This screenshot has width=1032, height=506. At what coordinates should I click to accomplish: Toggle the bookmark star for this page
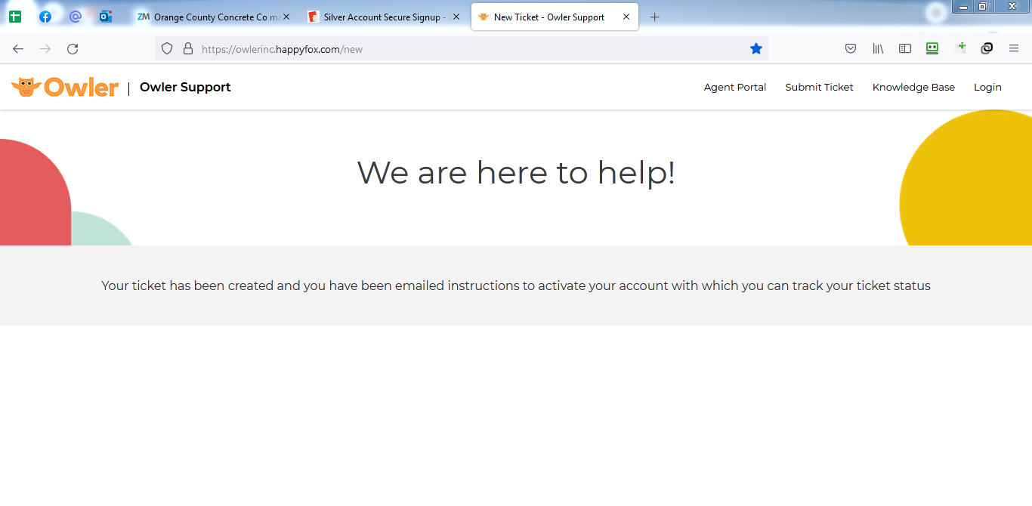(x=756, y=49)
